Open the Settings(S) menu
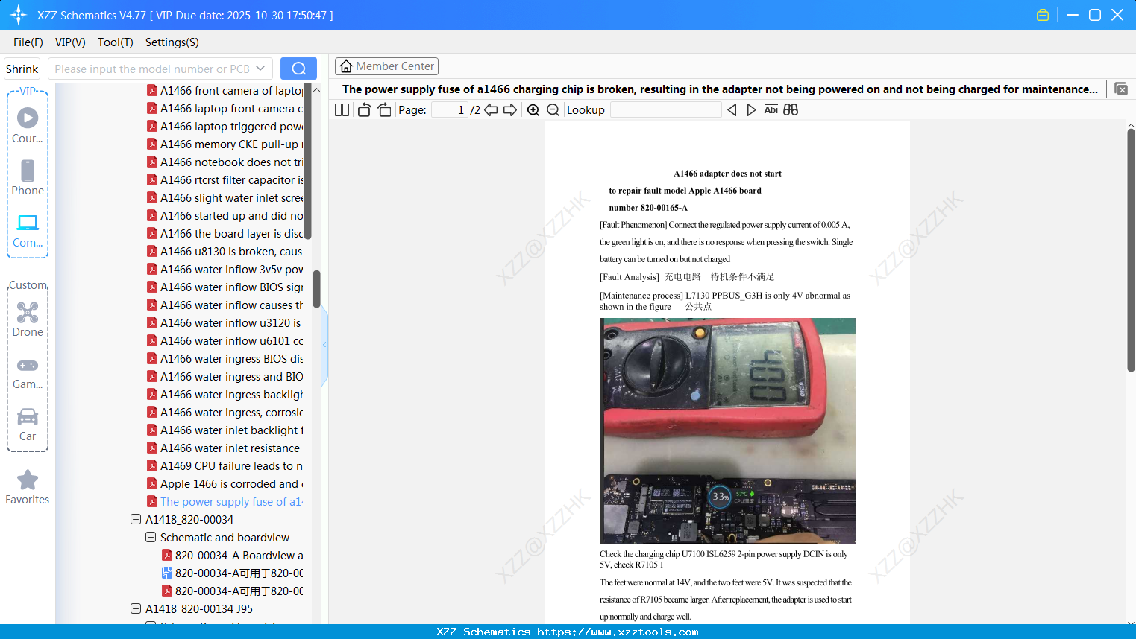 [172, 42]
